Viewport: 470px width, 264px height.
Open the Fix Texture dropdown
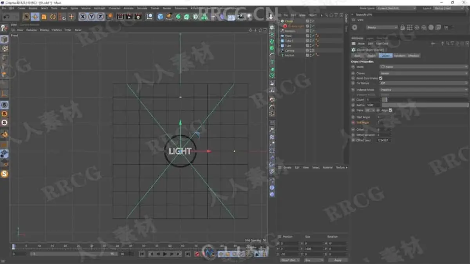(424, 83)
